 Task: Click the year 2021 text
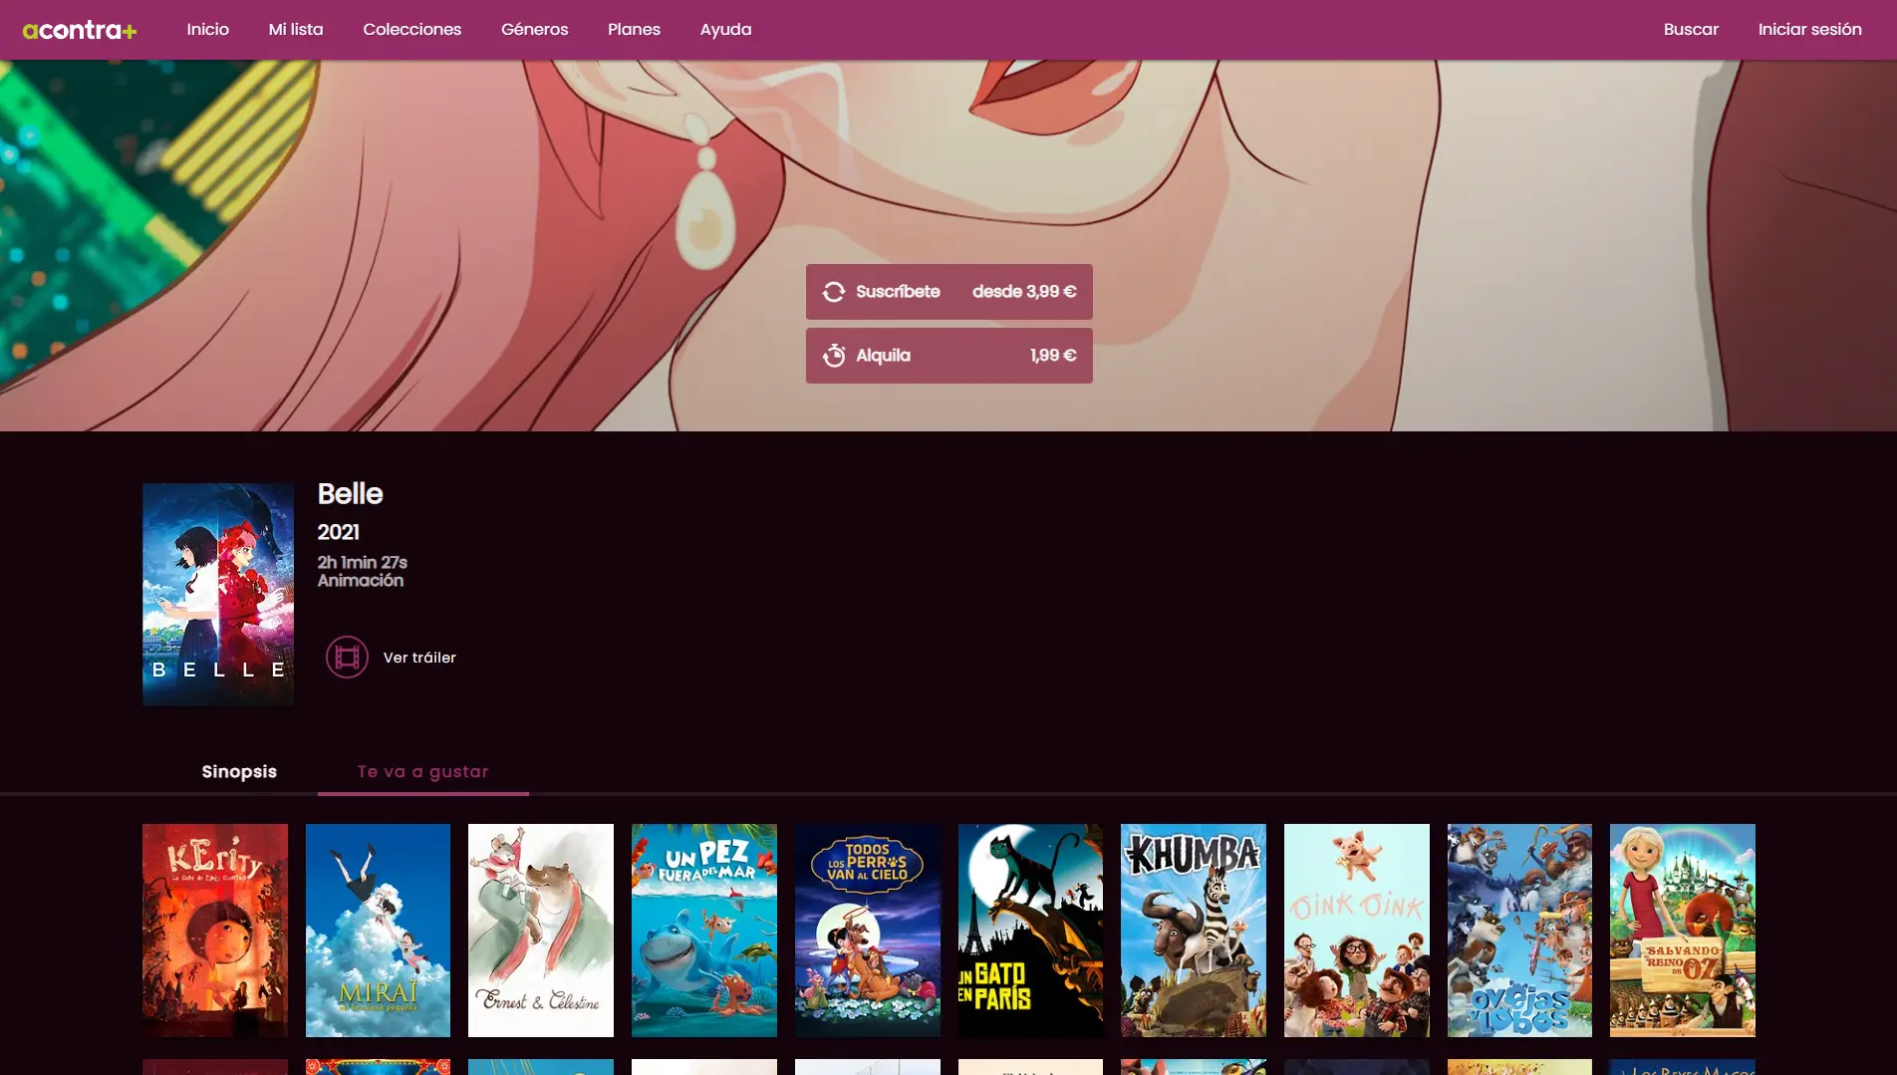point(339,532)
